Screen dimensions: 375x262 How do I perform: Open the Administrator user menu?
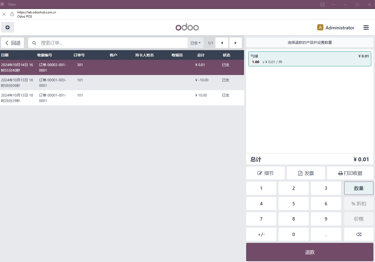(336, 28)
